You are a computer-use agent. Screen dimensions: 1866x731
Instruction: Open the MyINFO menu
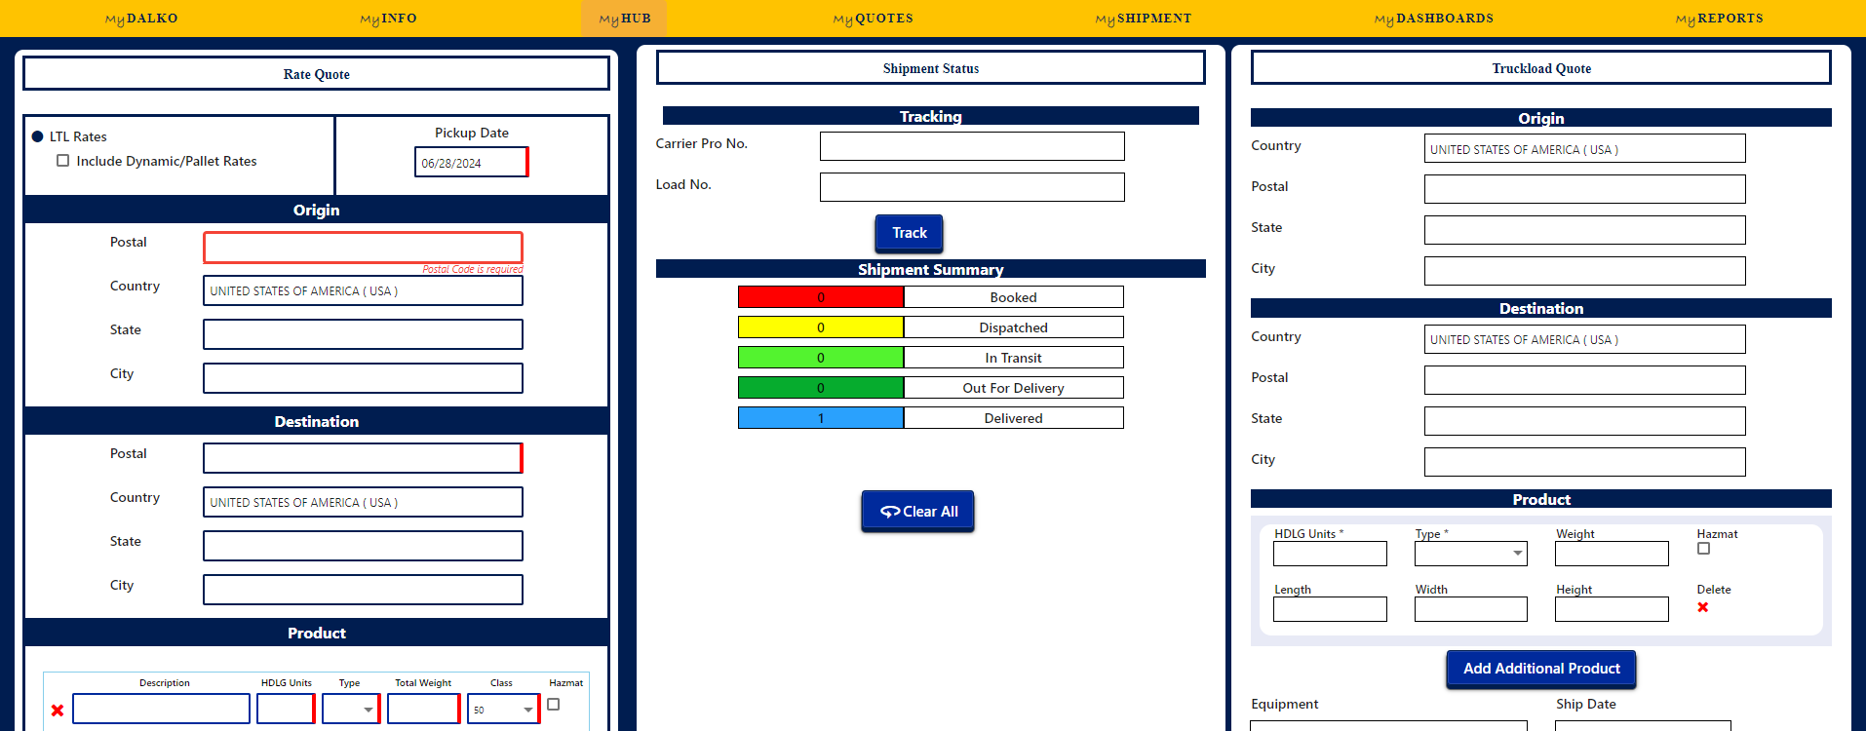tap(388, 19)
